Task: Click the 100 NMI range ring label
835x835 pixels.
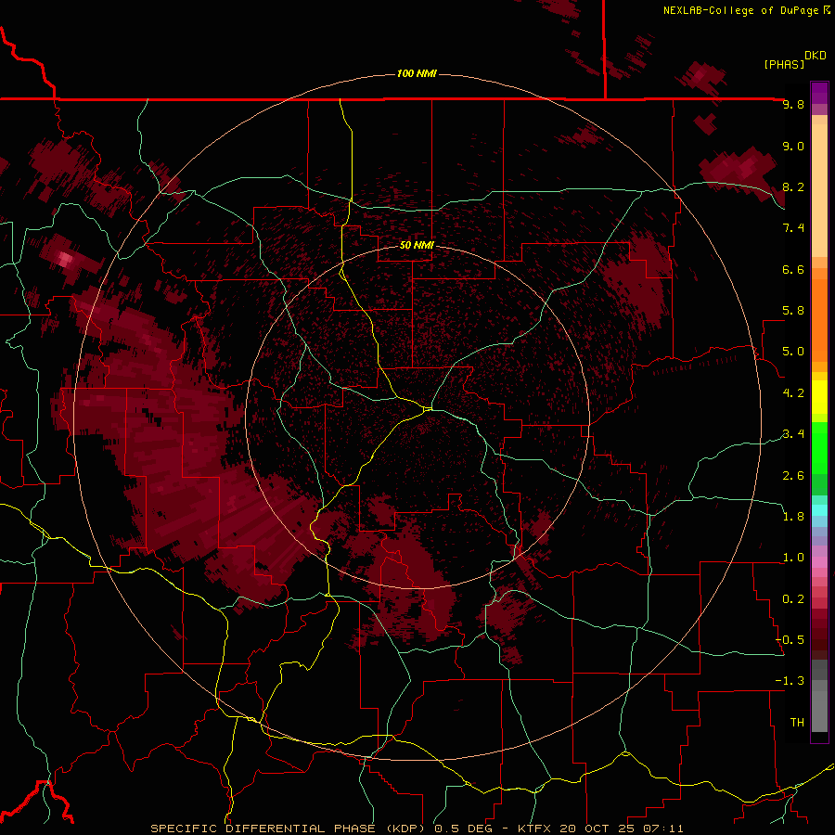Action: (x=417, y=73)
